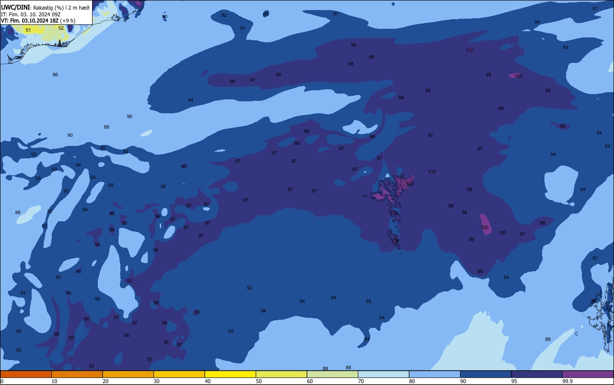This screenshot has width=614, height=385.
Task: Click the 70–80 pale blue legend segment
Action: click(x=383, y=374)
